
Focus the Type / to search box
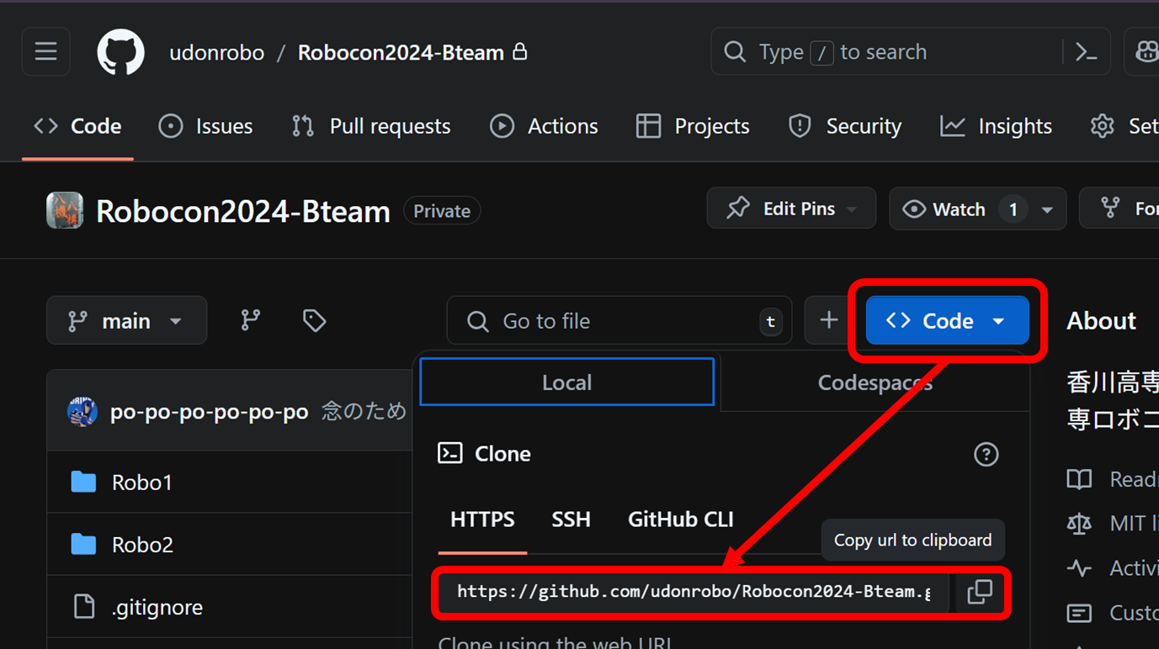(x=885, y=52)
